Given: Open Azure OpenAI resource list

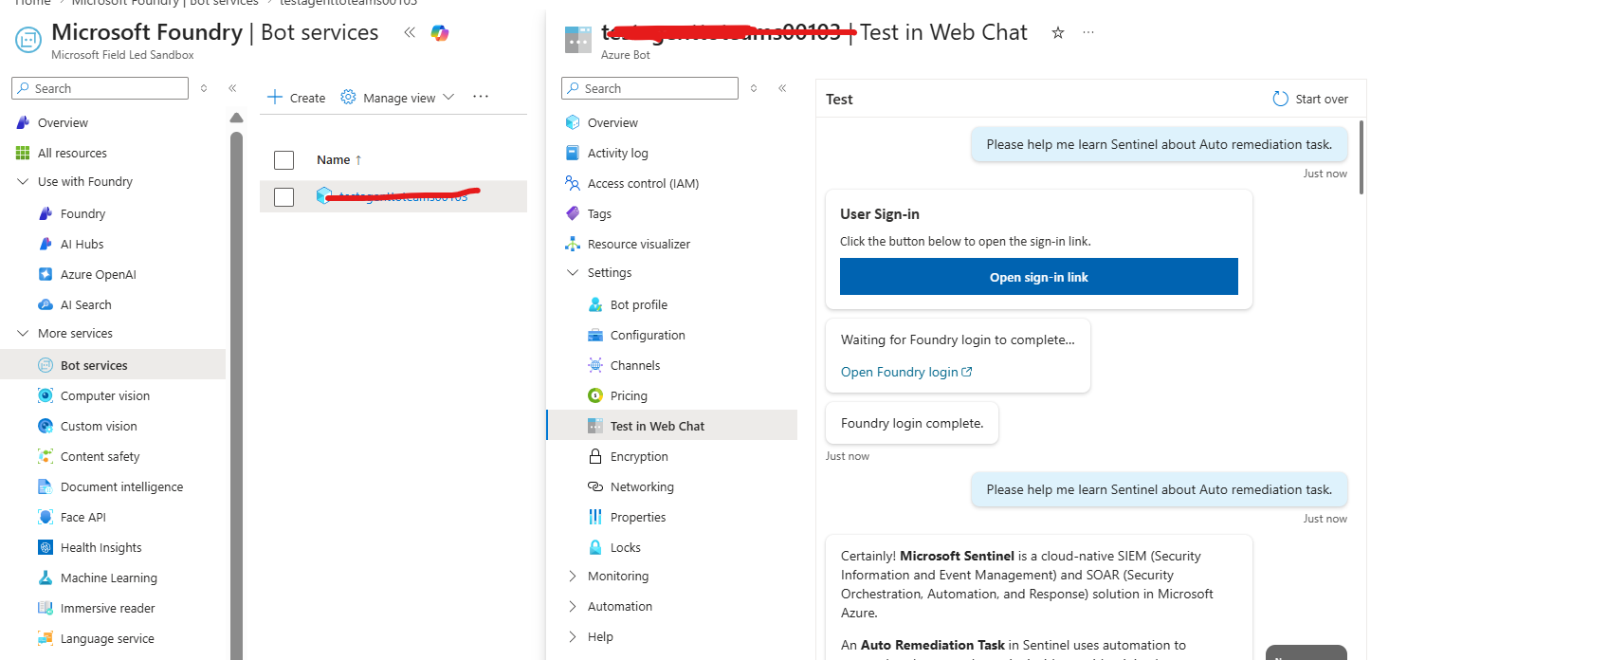Looking at the screenshot, I should click(x=98, y=274).
